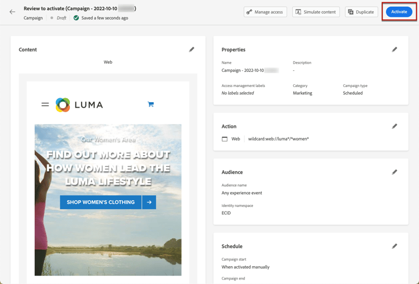Image resolution: width=419 pixels, height=284 pixels.
Task: Click the shopping cart icon in preview
Action: pos(151,104)
